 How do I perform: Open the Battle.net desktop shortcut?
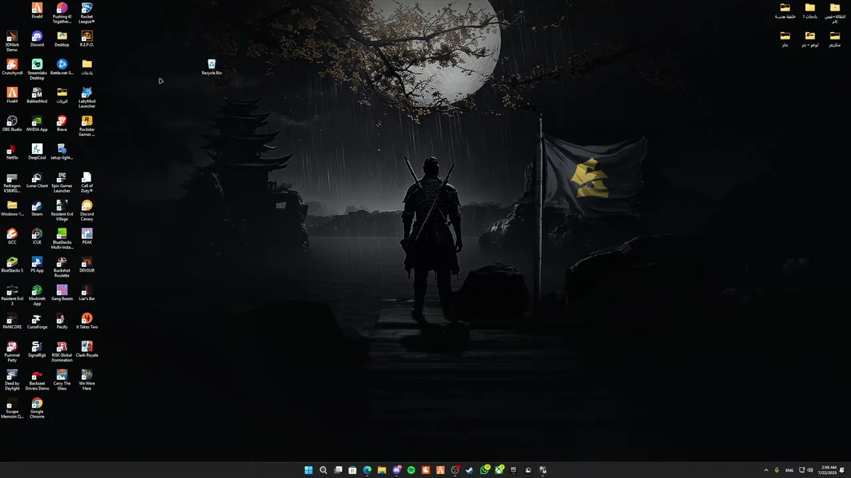62,67
